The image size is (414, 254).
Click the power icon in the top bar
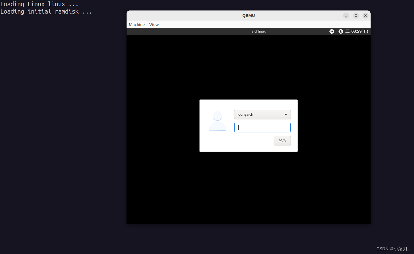click(366, 31)
